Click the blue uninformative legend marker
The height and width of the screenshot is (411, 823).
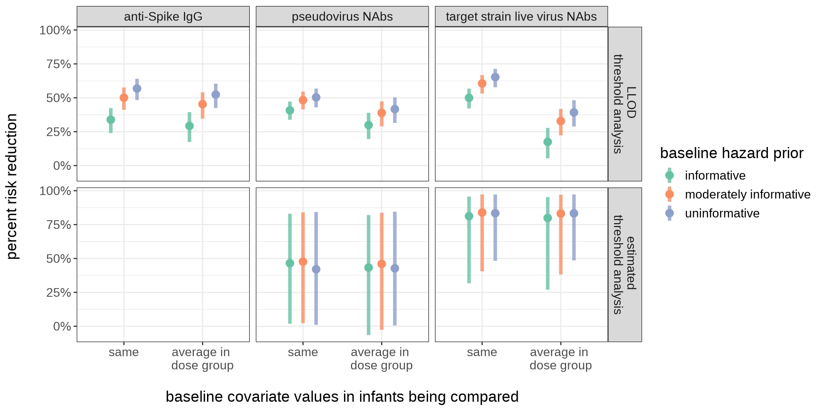click(670, 213)
